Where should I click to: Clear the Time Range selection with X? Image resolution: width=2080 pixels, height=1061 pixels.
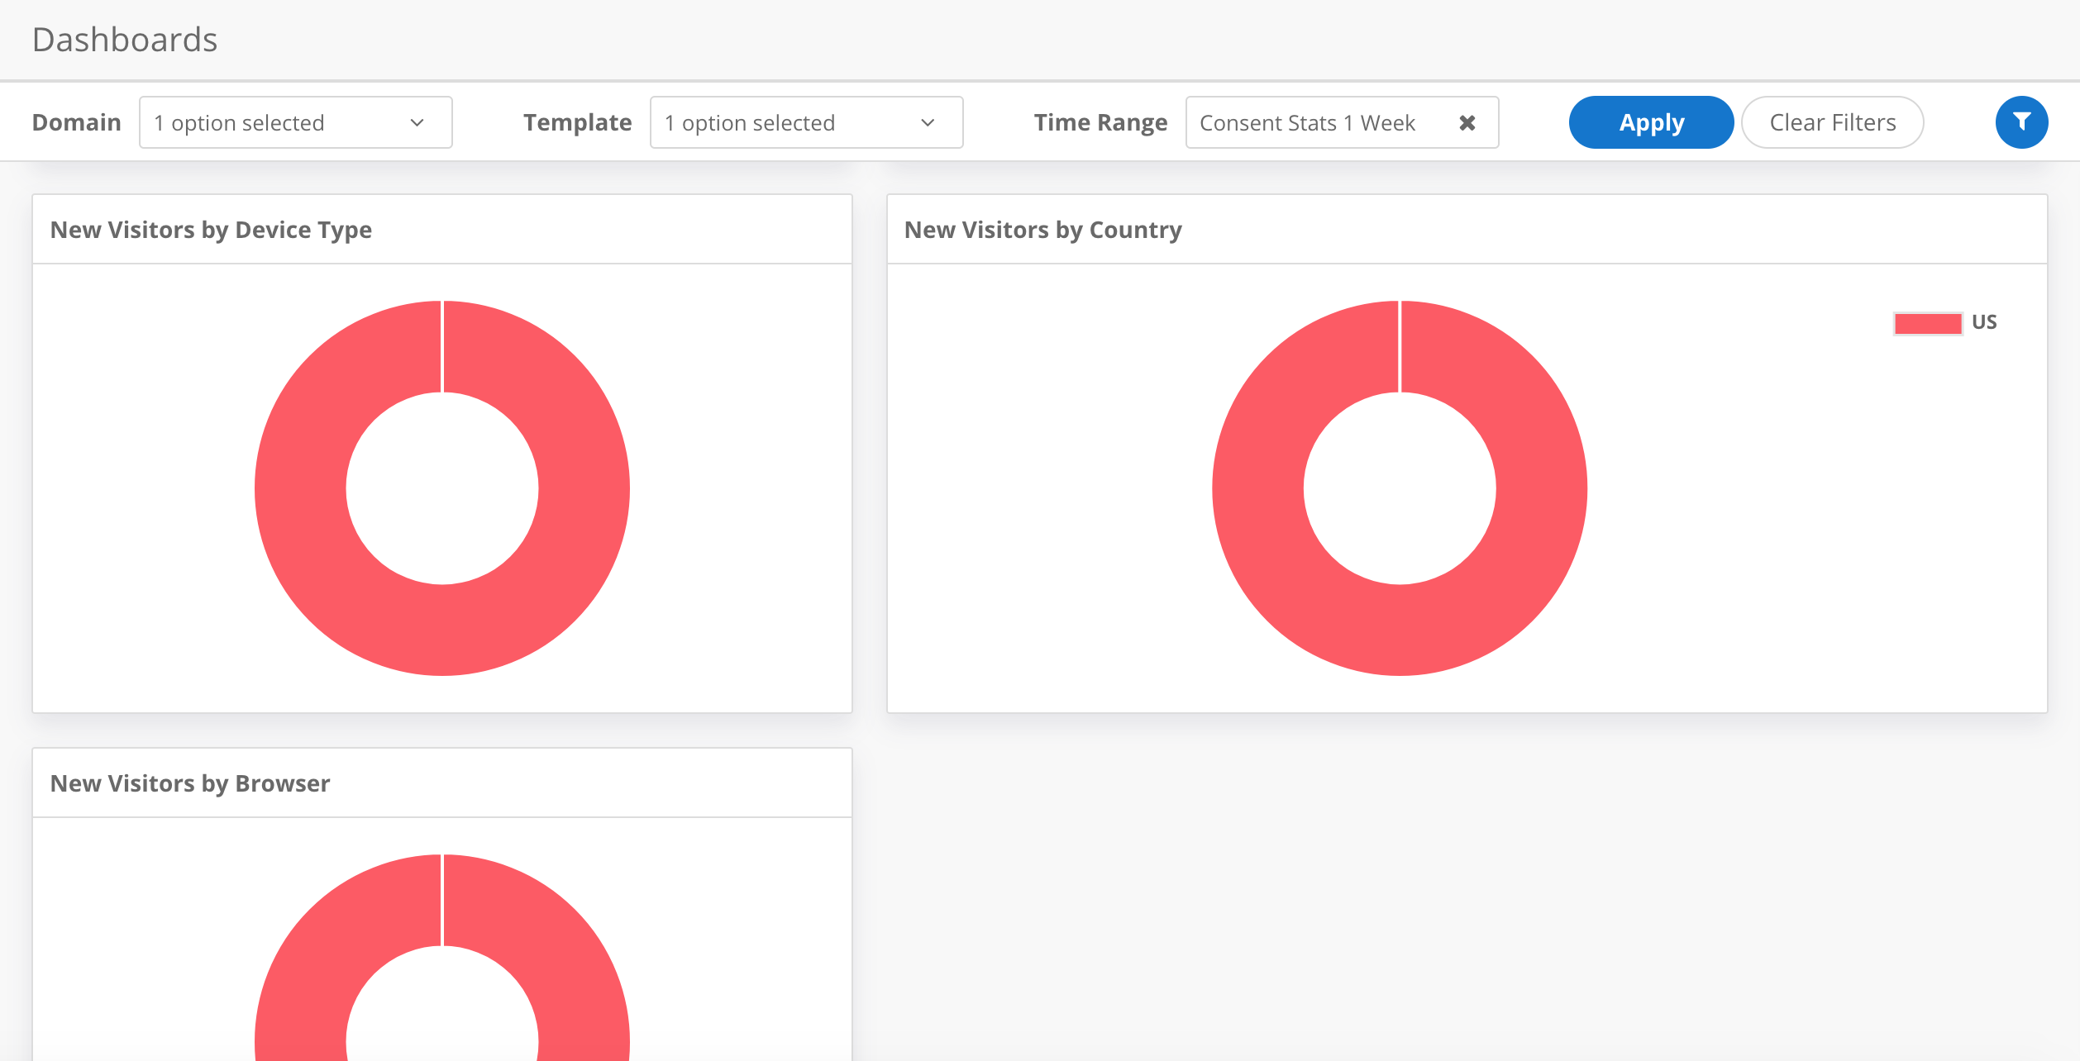tap(1467, 123)
